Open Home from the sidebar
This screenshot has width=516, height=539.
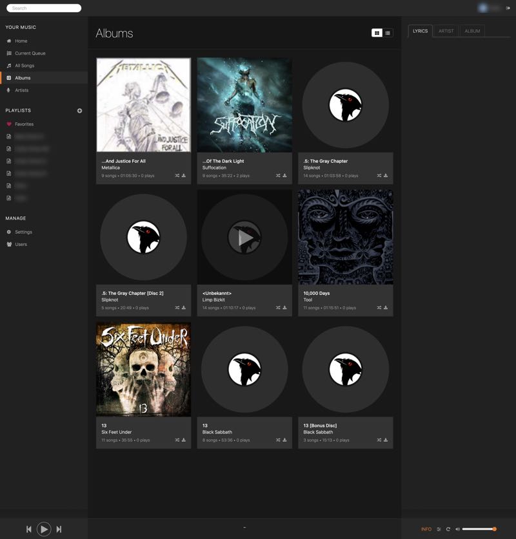coord(21,41)
